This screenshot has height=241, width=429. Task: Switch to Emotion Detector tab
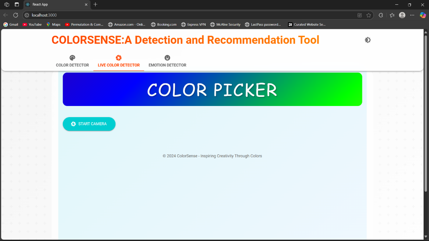click(167, 61)
